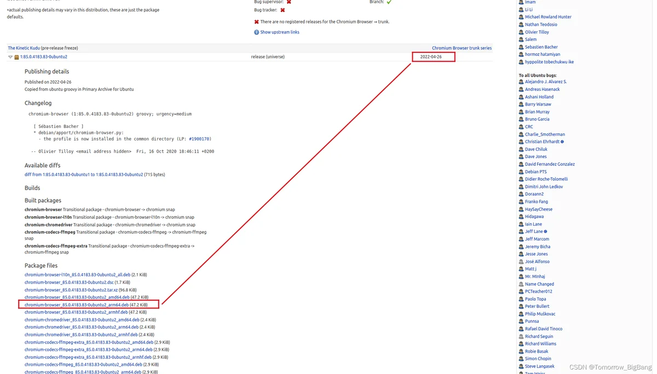The width and height of the screenshot is (657, 374).
Task: Click the red X beside 'no registered releases'
Action: [x=256, y=22]
